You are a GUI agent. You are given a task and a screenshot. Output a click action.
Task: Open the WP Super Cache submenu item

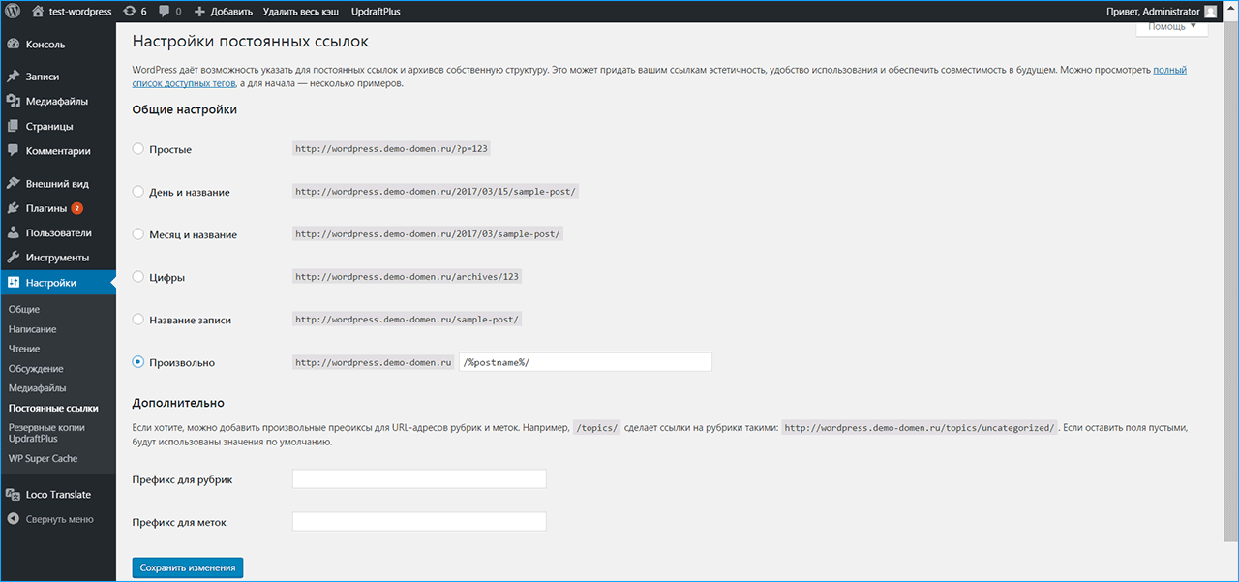pyautogui.click(x=43, y=458)
